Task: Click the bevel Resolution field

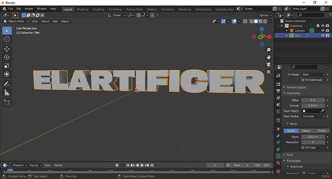Action: tap(313, 142)
